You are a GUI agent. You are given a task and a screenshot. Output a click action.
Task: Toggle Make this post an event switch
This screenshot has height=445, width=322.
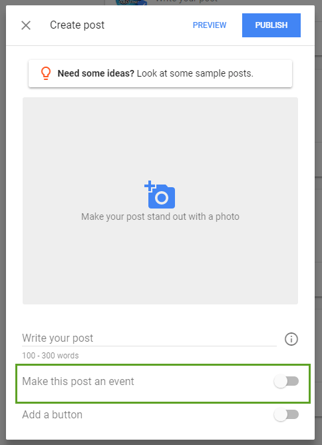[x=286, y=381]
